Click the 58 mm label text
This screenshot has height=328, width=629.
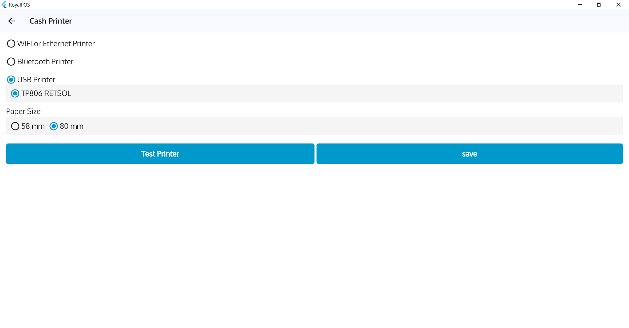[33, 126]
